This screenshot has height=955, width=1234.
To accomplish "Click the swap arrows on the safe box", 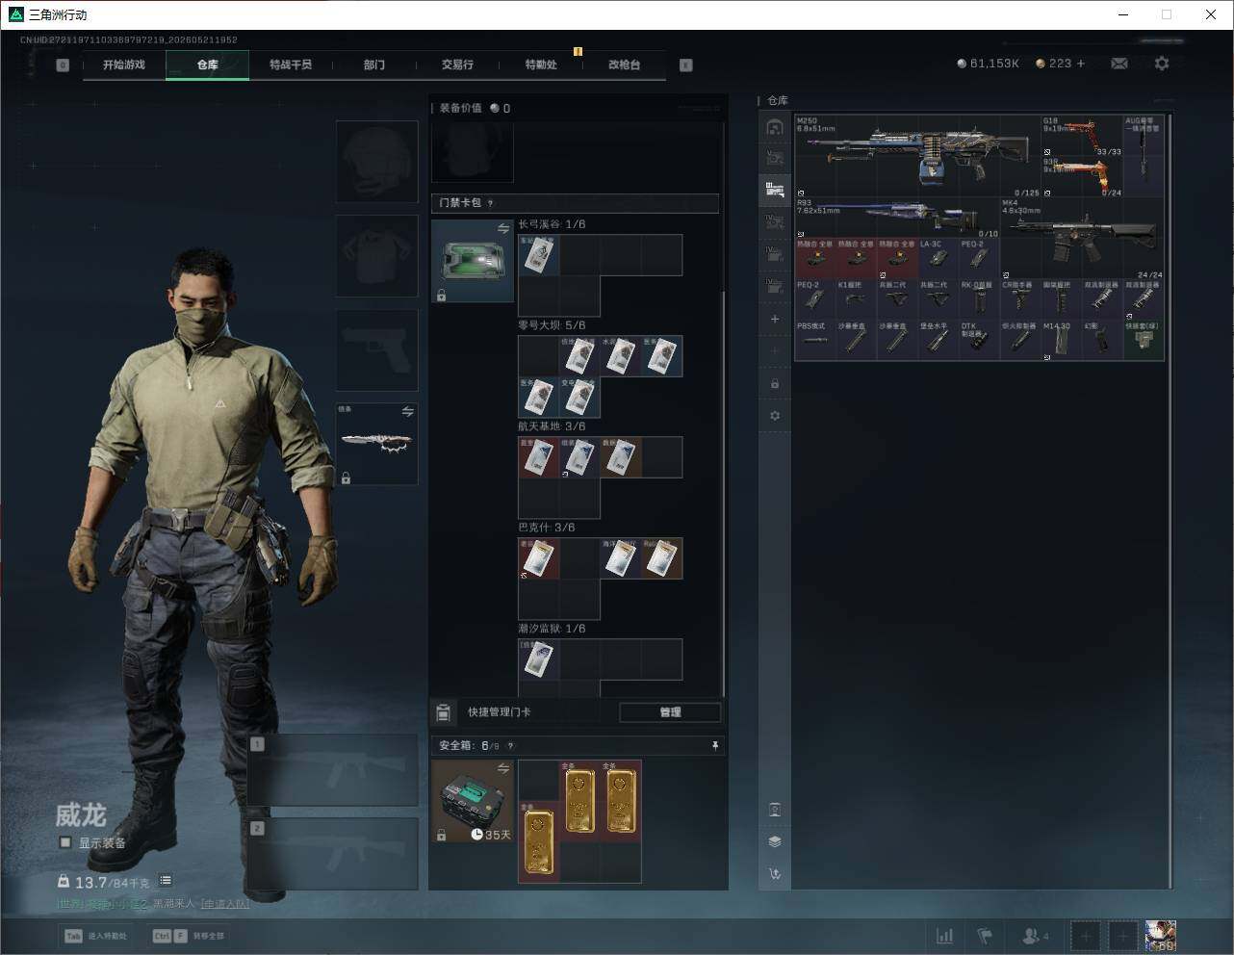I will point(503,768).
